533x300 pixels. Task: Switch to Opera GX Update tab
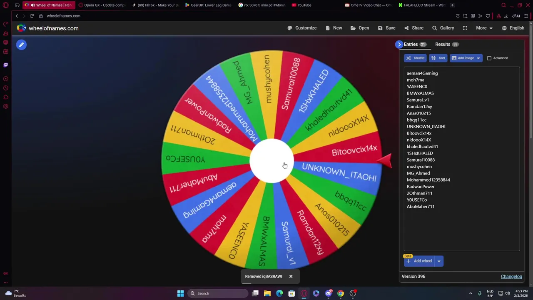point(102,5)
